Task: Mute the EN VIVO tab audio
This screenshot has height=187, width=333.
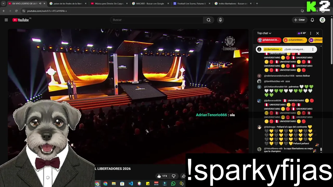Action: (x=40, y=4)
